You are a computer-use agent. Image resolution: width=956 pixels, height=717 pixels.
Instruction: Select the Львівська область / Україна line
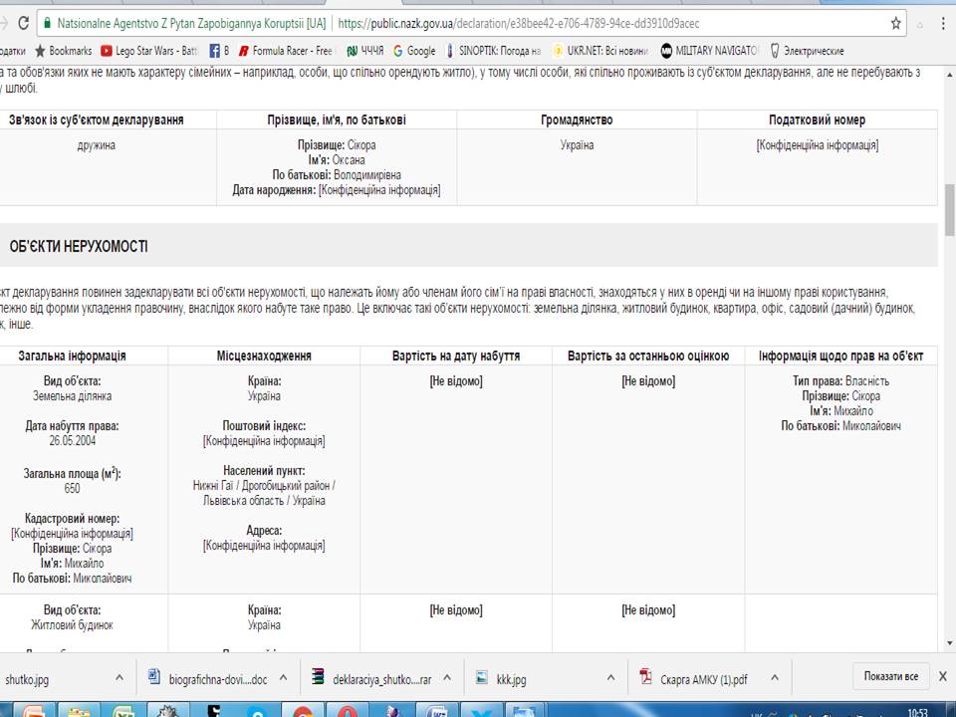[x=264, y=501]
